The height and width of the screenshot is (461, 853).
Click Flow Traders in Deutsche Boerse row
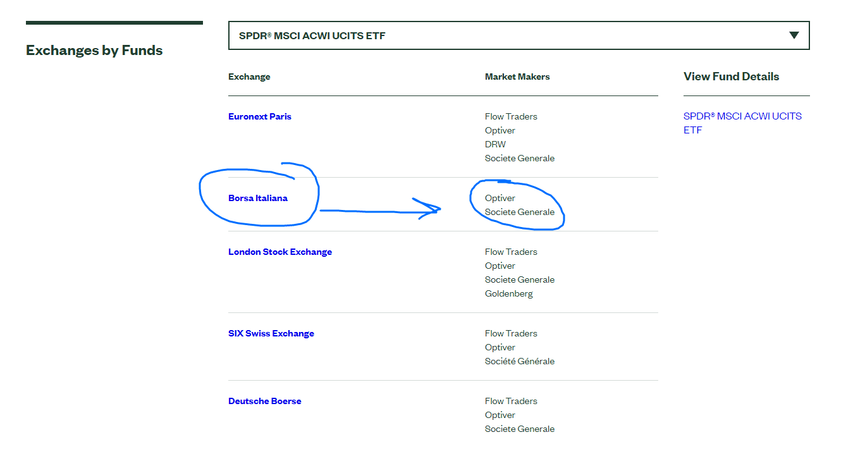pyautogui.click(x=511, y=401)
